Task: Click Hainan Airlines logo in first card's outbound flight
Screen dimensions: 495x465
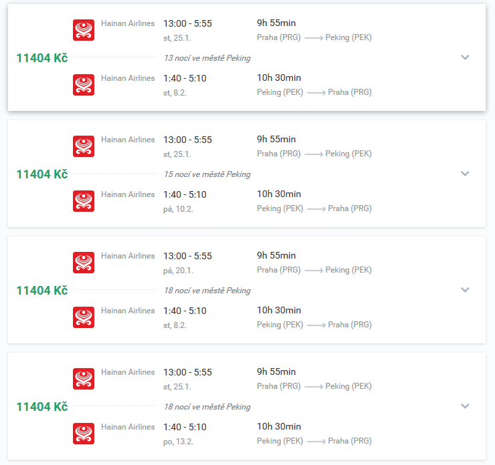Action: click(x=84, y=30)
